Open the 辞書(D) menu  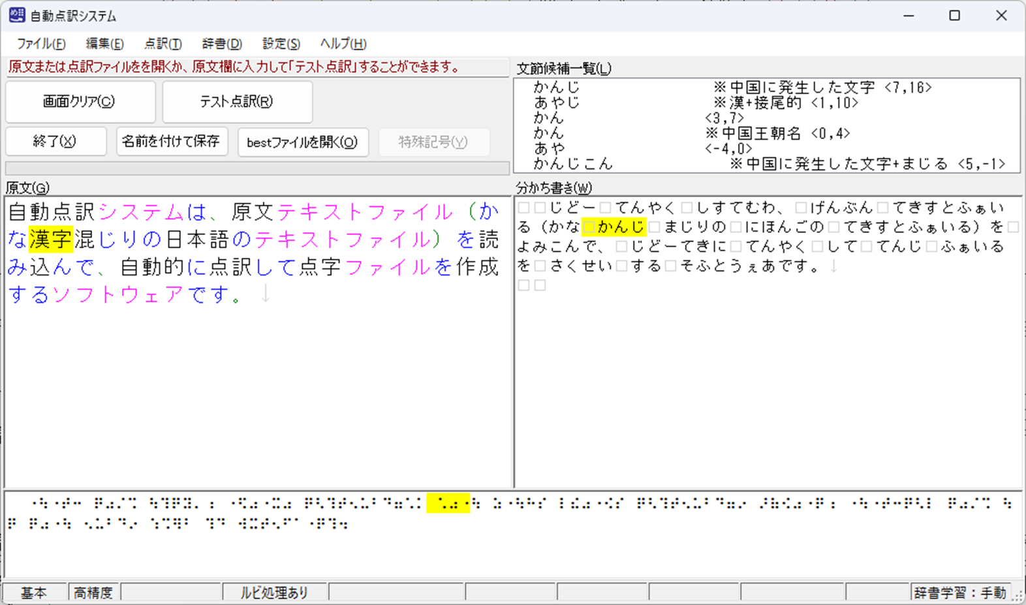point(222,44)
